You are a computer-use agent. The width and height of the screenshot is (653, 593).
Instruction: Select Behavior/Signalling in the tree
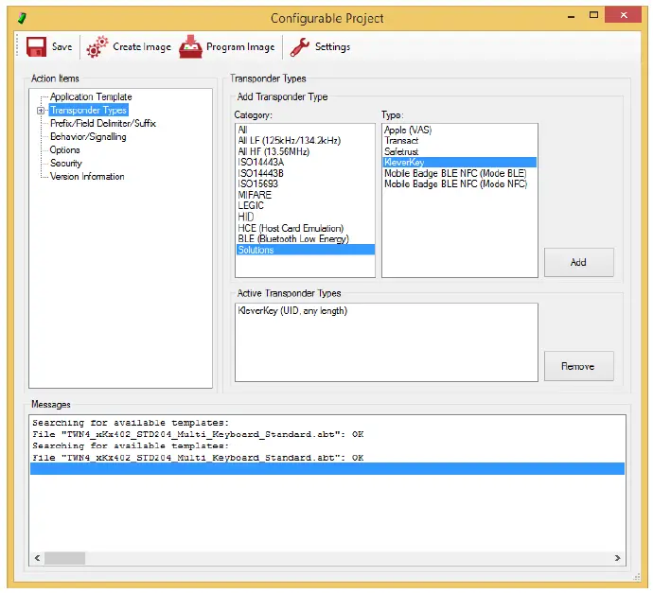pyautogui.click(x=88, y=136)
